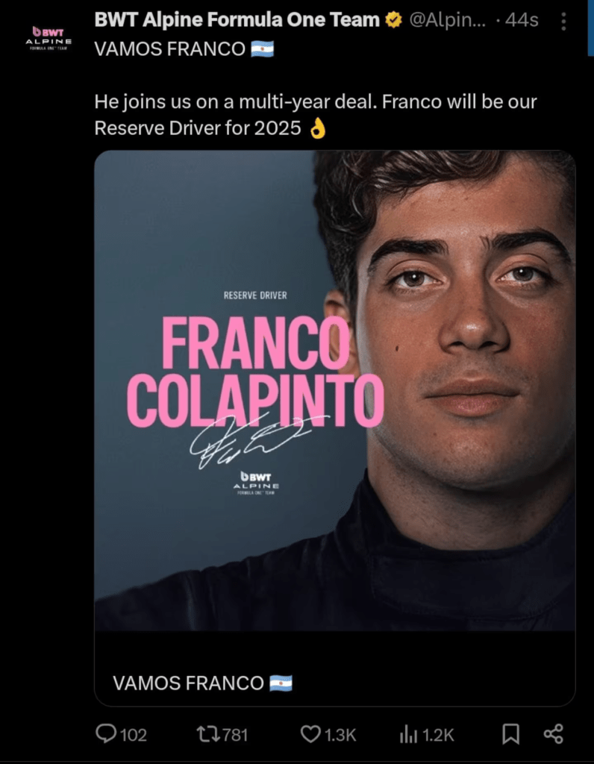Open BWT Alpine profile avatar
The height and width of the screenshot is (764, 594).
[x=49, y=39]
